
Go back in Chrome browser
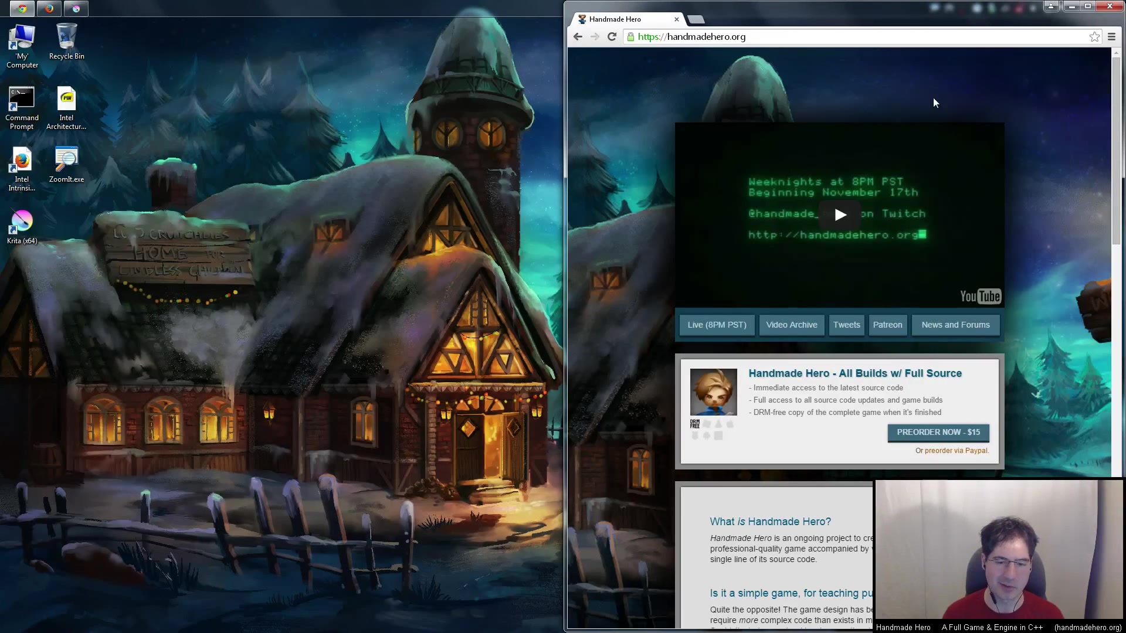click(x=578, y=36)
